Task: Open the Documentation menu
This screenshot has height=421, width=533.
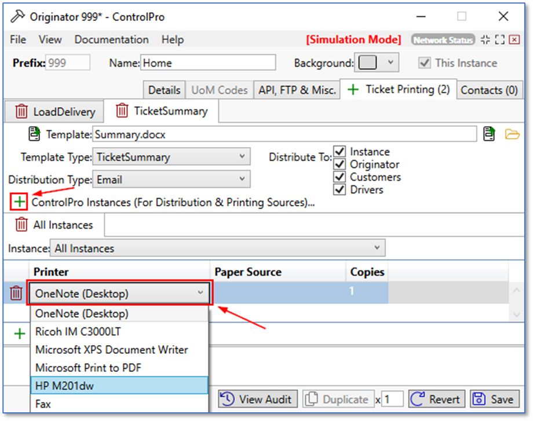Action: (x=111, y=39)
